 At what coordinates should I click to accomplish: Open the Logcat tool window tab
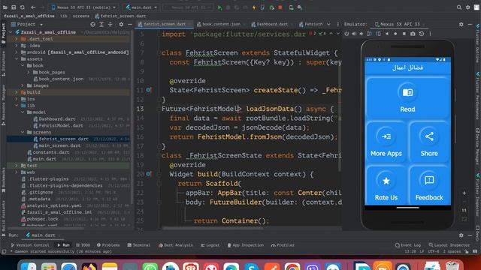210,245
